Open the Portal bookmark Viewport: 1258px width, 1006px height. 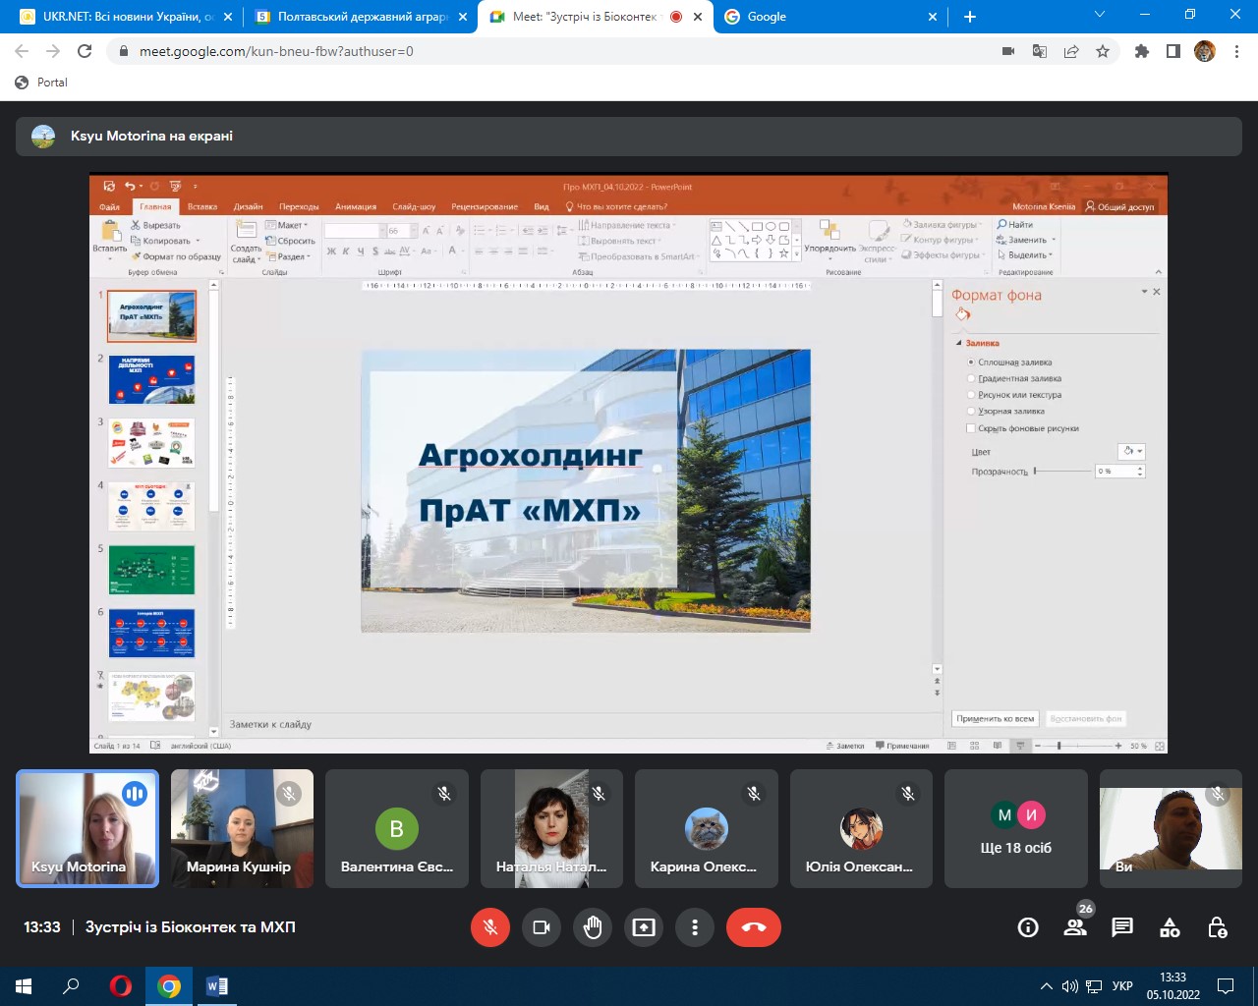coord(42,83)
